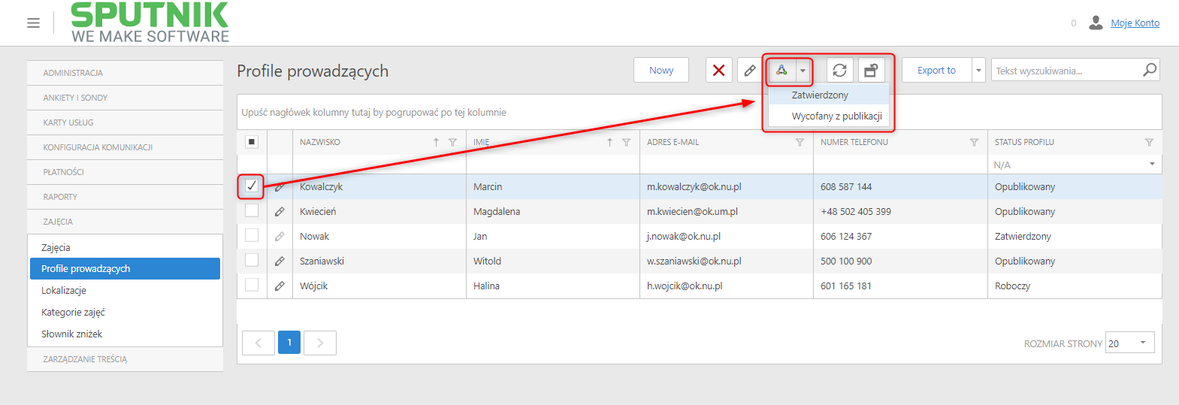Expand the Export to dropdown arrow
This screenshot has width=1179, height=405.
[978, 71]
